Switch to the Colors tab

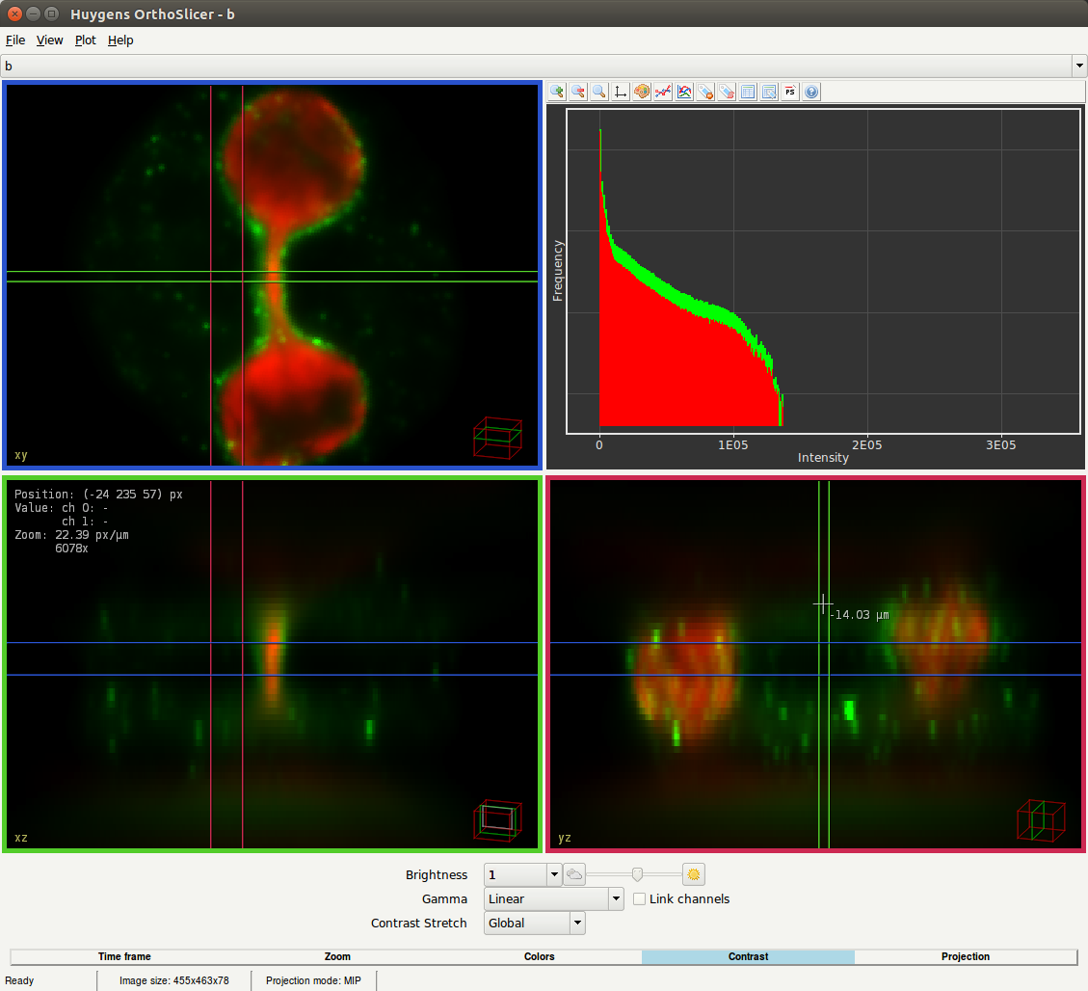pyautogui.click(x=539, y=957)
